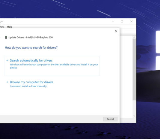The width and height of the screenshot is (160, 139).
Task: Open the View menu in Device Manager
Action: (x=2, y=27)
